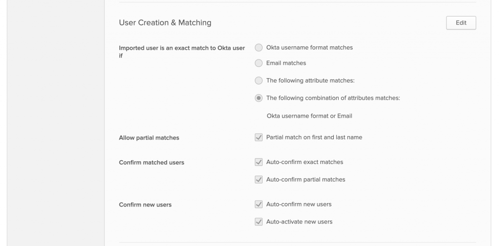Click the Imported user is an exact match label
The width and height of the screenshot is (499, 246).
click(x=182, y=52)
